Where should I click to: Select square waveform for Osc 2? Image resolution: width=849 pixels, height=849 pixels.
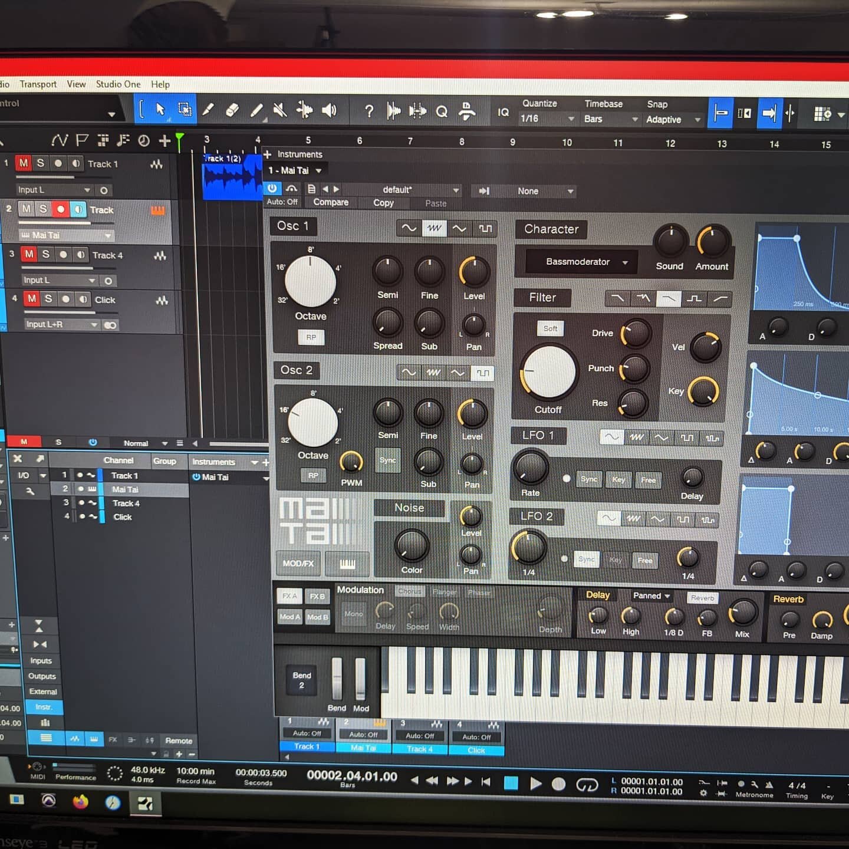pos(483,373)
